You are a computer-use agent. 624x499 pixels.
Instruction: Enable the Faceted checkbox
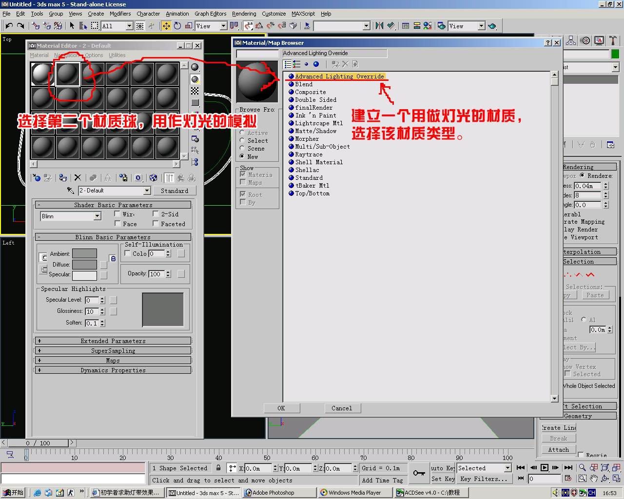tap(156, 223)
